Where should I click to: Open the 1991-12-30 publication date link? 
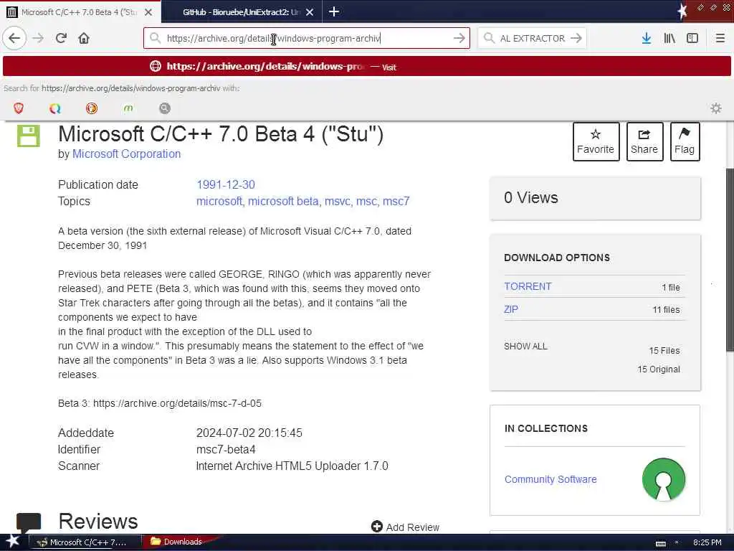226,184
